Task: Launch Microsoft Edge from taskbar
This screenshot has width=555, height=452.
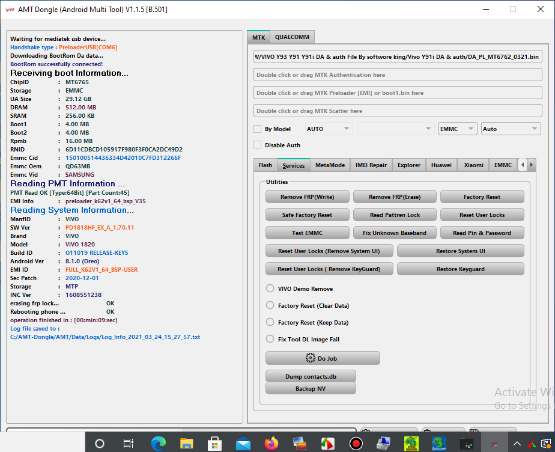Action: pos(158,443)
